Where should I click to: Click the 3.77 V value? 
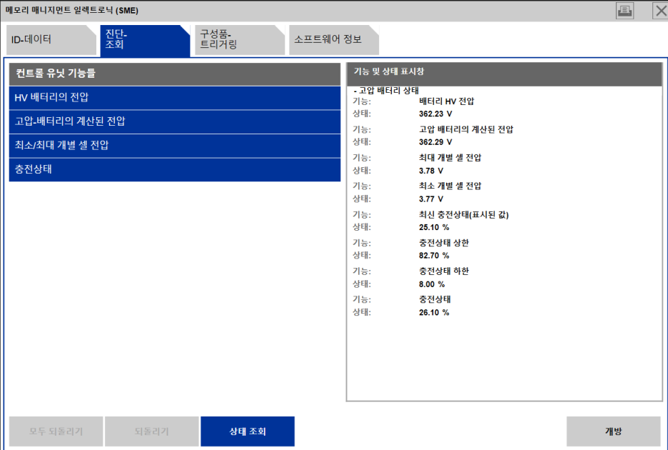(431, 199)
